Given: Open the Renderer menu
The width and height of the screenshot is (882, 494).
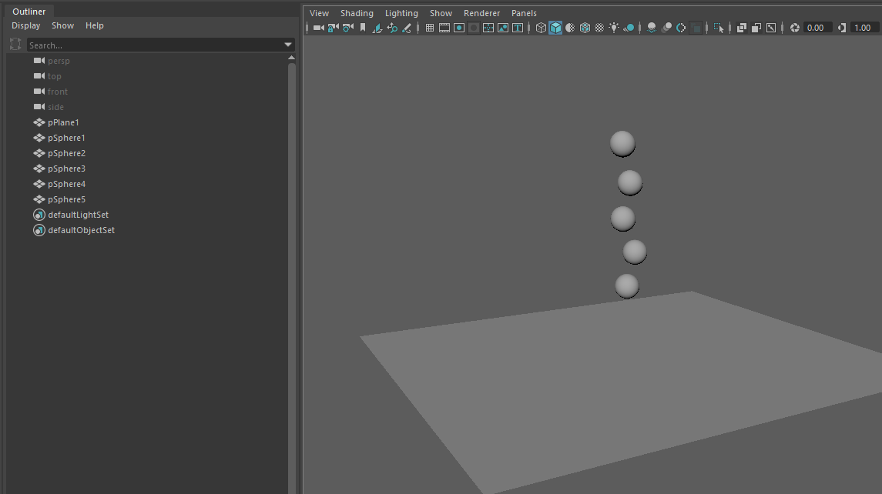Looking at the screenshot, I should (481, 13).
